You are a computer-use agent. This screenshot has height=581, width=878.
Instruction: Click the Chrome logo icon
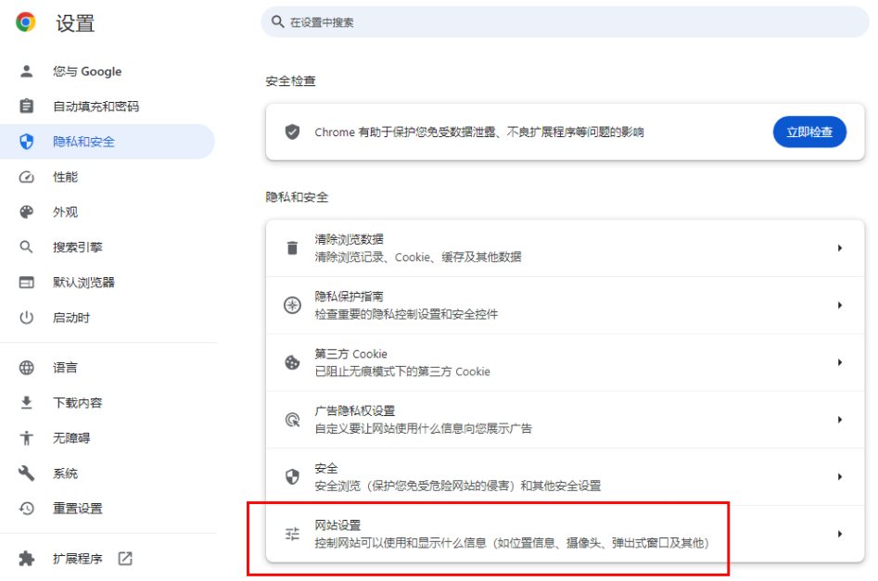26,22
